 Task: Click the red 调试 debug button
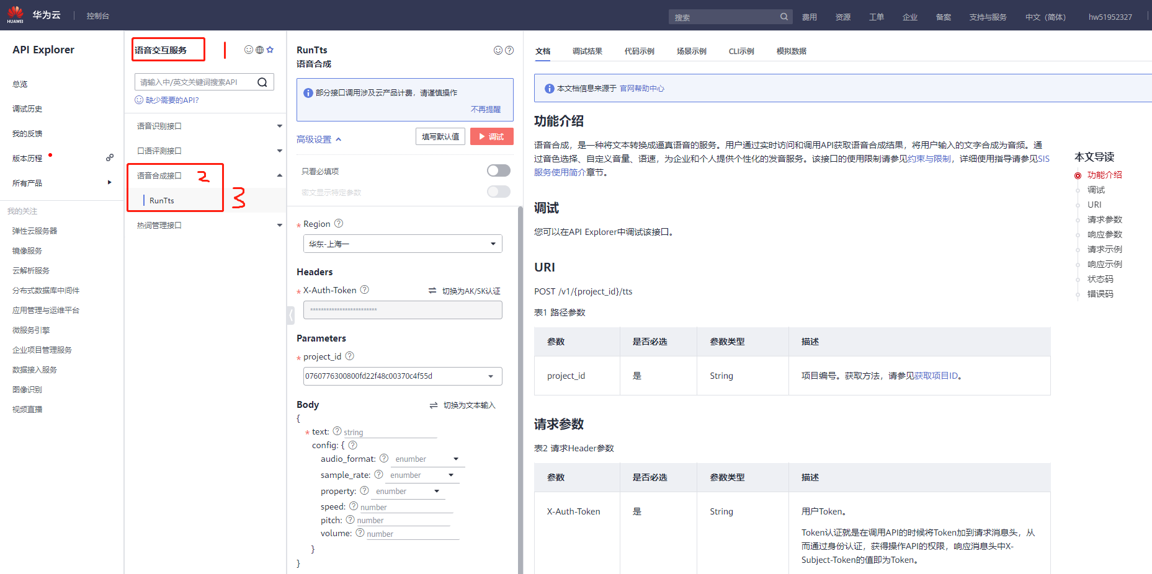tap(492, 136)
